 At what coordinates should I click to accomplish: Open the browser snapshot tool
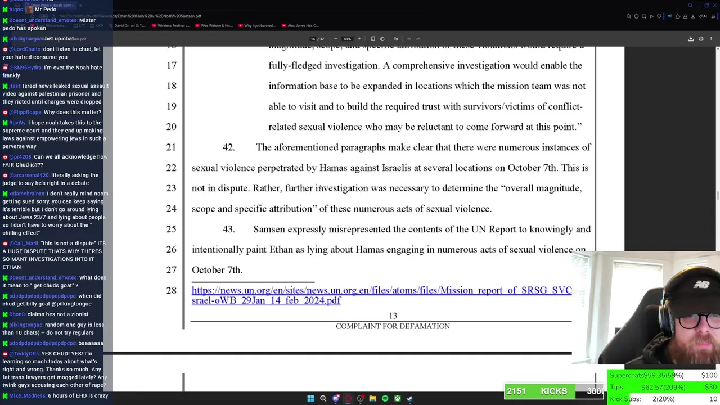pos(644,16)
